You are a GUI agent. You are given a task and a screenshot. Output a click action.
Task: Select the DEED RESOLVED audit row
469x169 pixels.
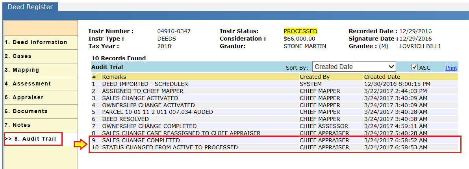click(x=274, y=119)
